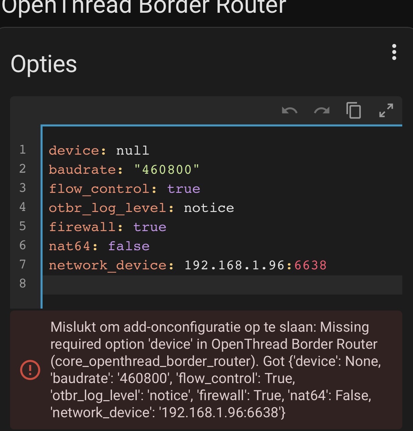This screenshot has height=431, width=413.
Task: Open the three-dot overflow menu beside Opties
Action: click(x=394, y=52)
